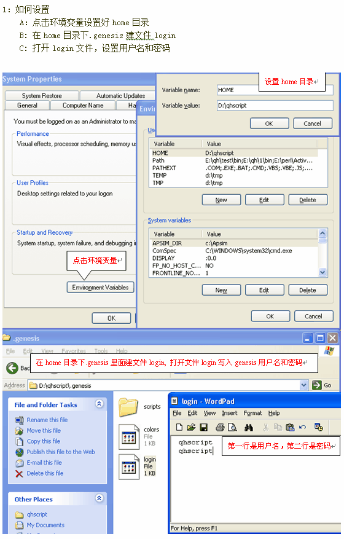
Task: Select the login file thumbnail
Action: [129, 466]
